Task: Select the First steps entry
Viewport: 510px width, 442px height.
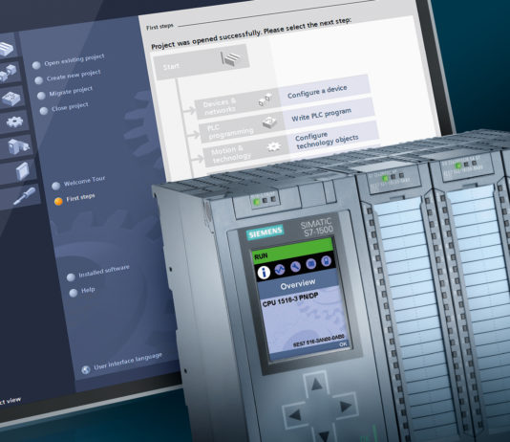Action: (74, 199)
